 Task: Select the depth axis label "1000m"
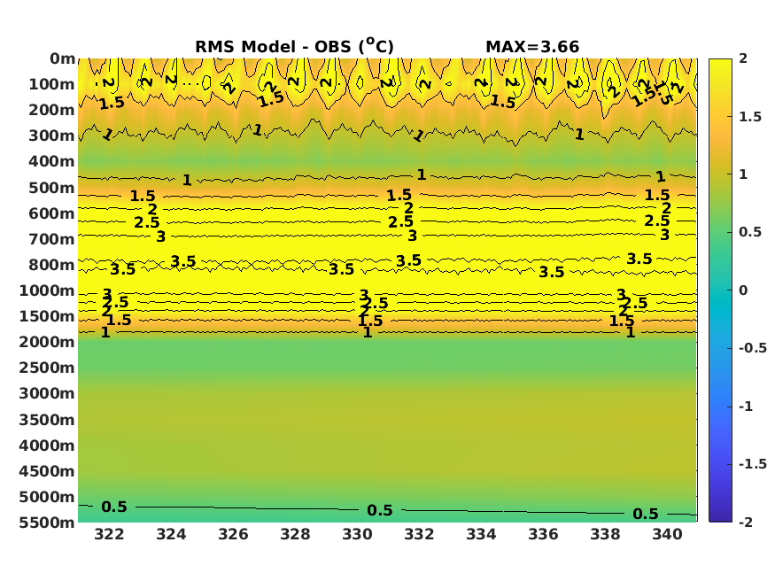coord(47,291)
